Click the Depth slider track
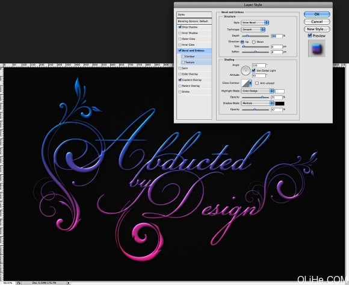 pyautogui.click(x=255, y=36)
